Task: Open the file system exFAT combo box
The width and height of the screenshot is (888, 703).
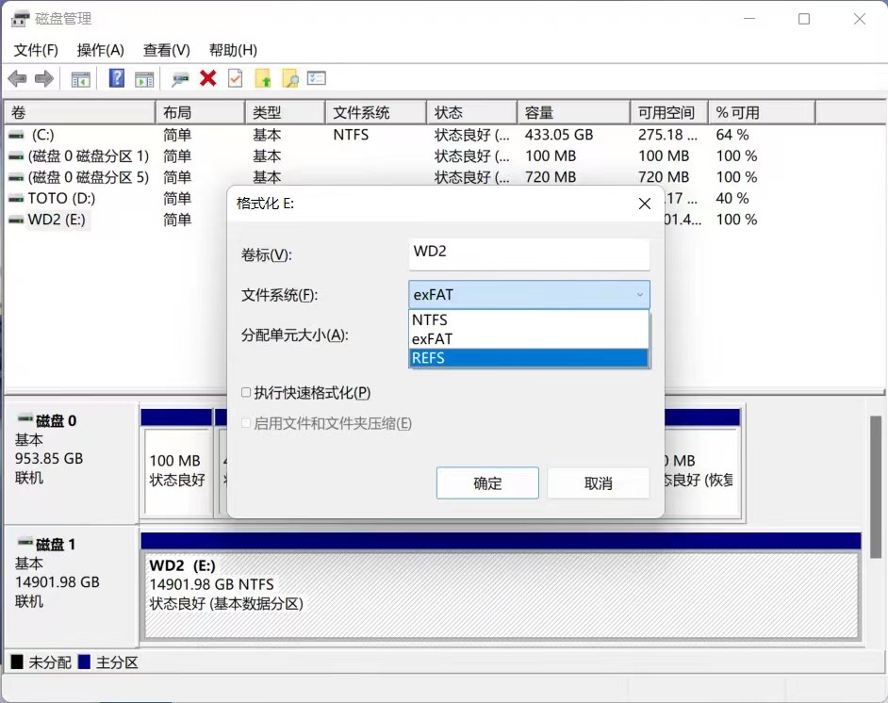Action: pyautogui.click(x=529, y=294)
